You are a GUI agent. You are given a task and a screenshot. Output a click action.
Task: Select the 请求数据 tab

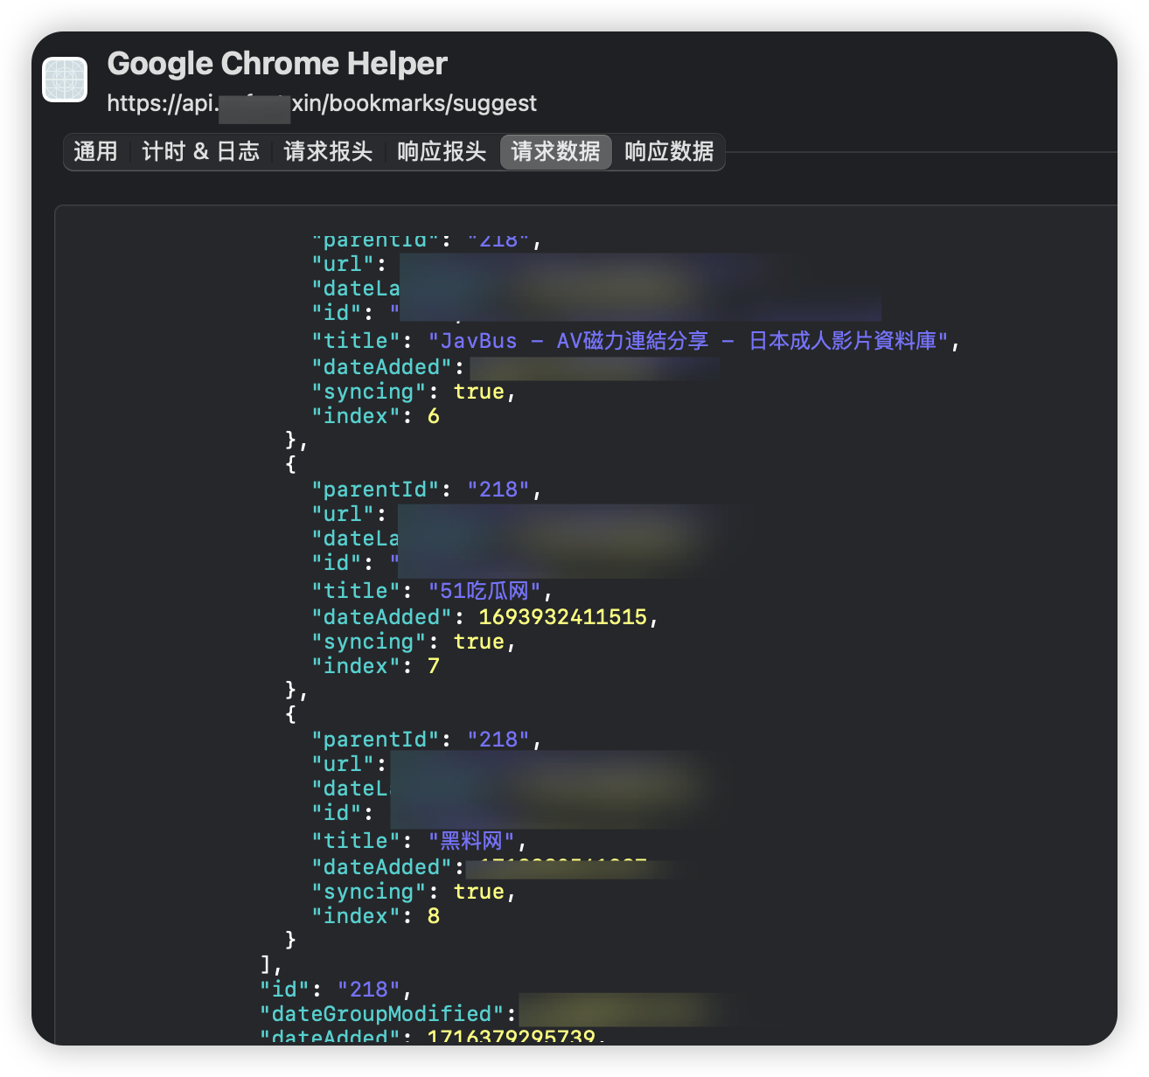(x=555, y=152)
